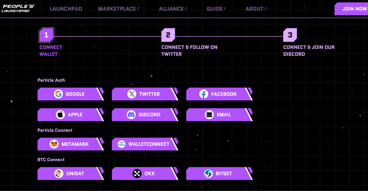Click the Discord logo icon

click(131, 115)
